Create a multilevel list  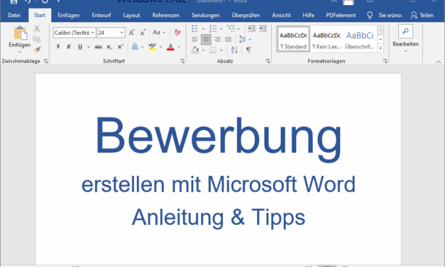point(231,28)
